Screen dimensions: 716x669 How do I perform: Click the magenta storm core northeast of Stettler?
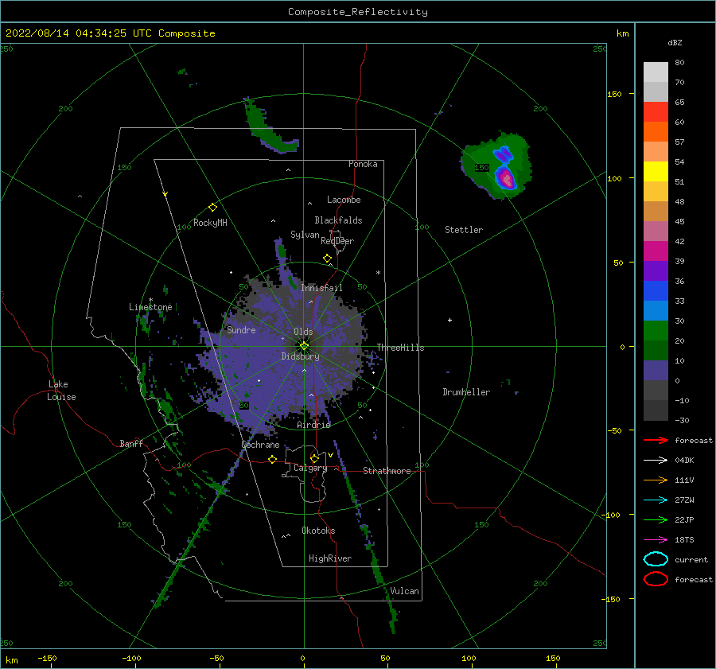[506, 177]
